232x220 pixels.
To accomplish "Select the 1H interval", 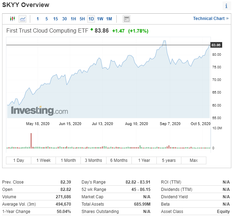I will pyautogui.click(x=73, y=19).
